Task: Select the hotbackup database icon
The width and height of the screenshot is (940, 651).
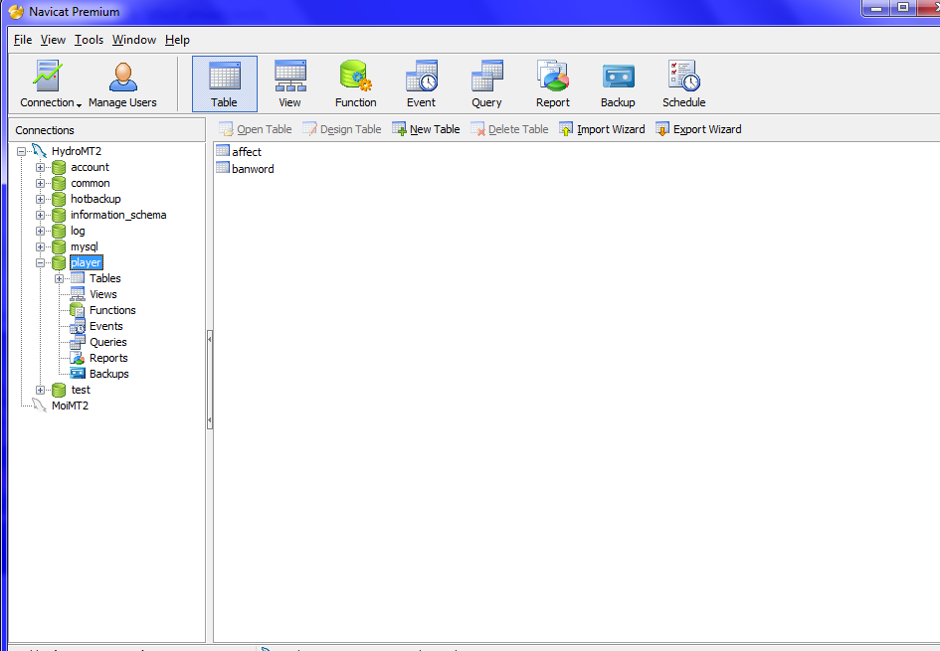Action: 59,199
